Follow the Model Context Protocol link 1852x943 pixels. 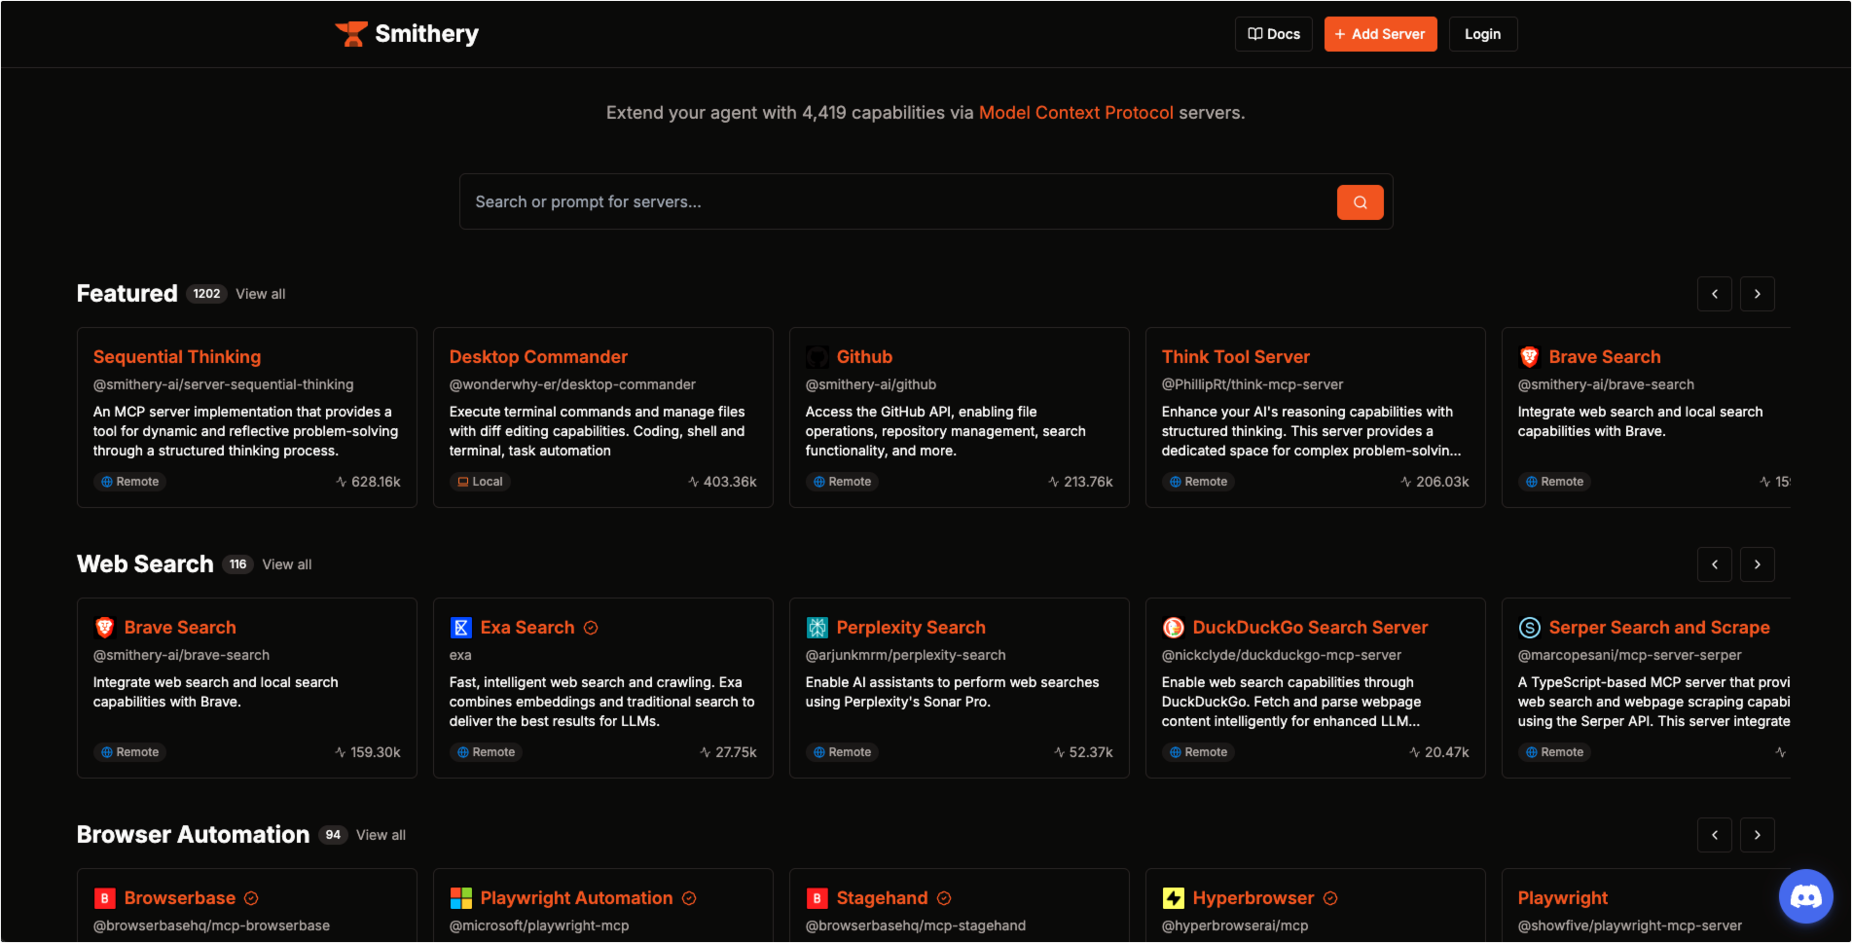pos(1075,113)
